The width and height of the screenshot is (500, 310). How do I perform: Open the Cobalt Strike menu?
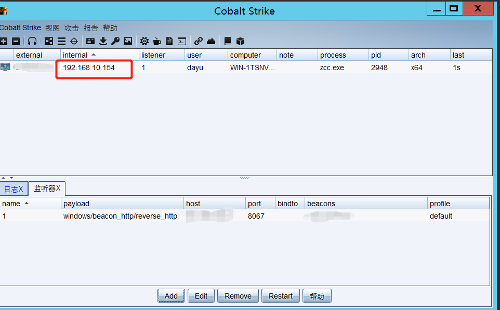[x=20, y=28]
